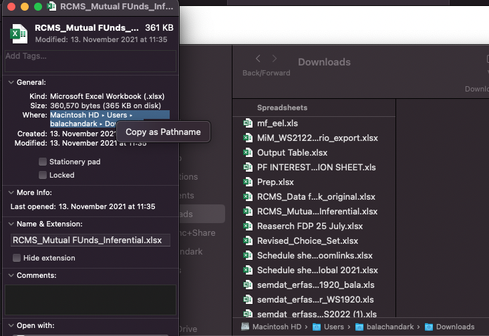Toggle the Locked checkbox

coord(43,175)
